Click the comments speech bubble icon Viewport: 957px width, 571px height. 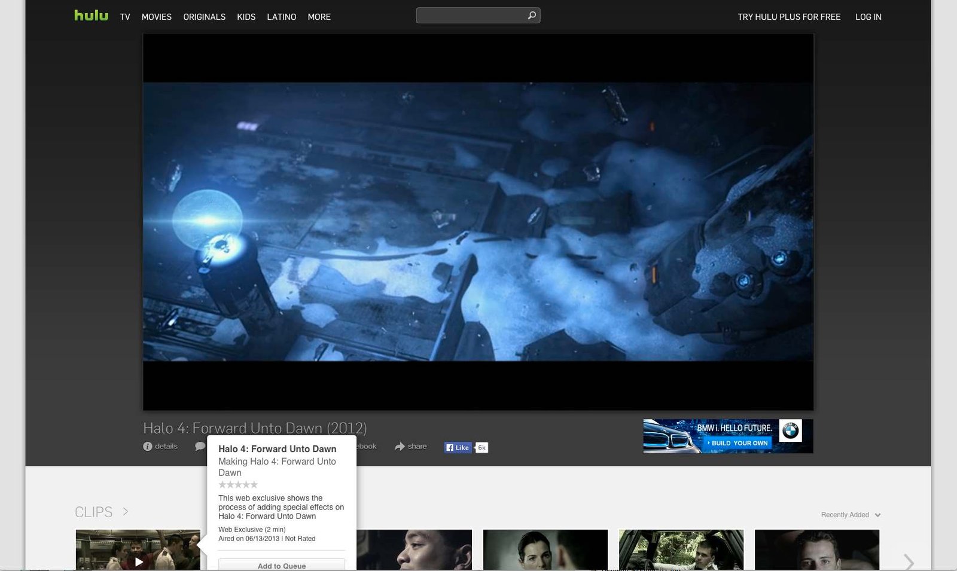pyautogui.click(x=200, y=447)
